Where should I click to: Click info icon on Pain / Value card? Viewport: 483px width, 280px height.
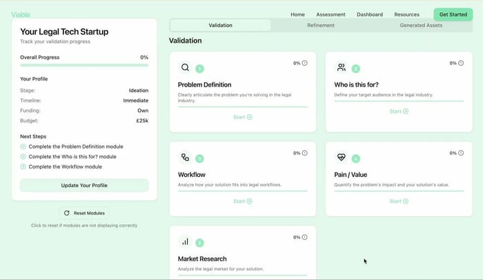coord(461,153)
